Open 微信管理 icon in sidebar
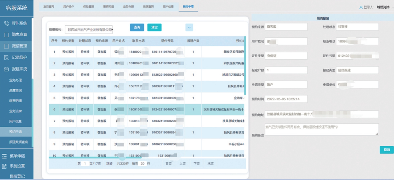394x180 pixels. coord(7,46)
